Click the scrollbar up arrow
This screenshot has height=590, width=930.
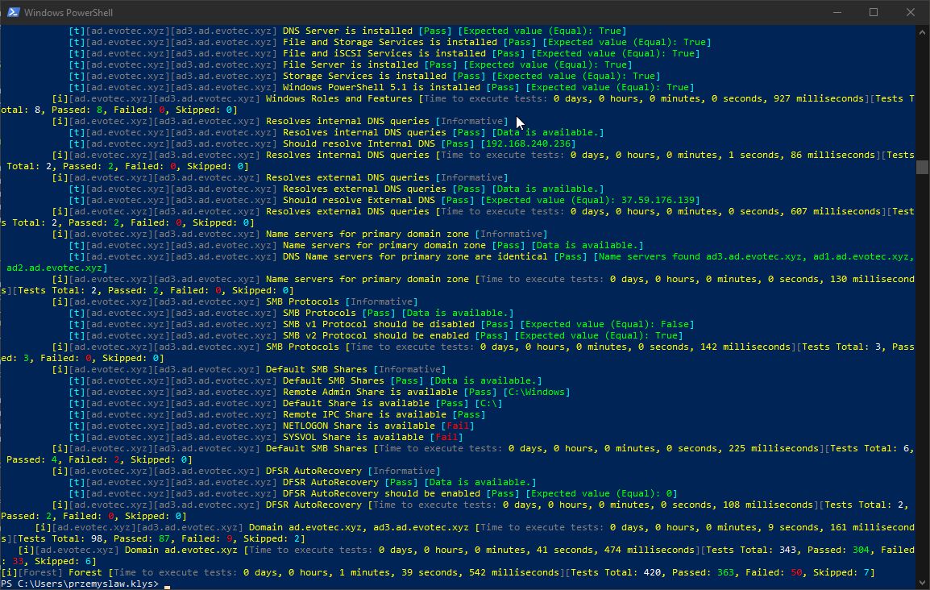(923, 31)
